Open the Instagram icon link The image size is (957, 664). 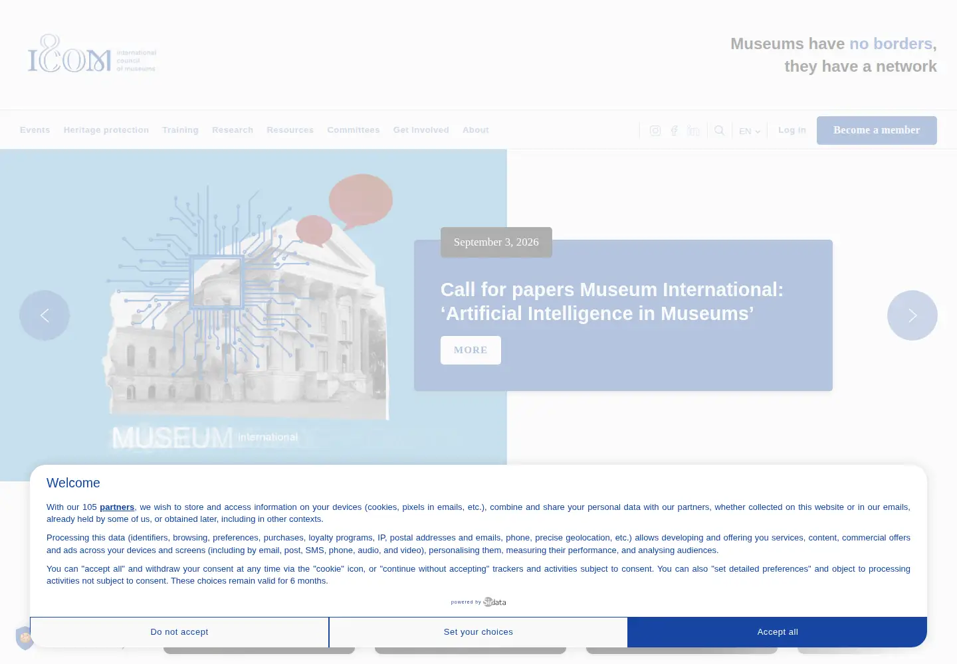pyautogui.click(x=655, y=131)
